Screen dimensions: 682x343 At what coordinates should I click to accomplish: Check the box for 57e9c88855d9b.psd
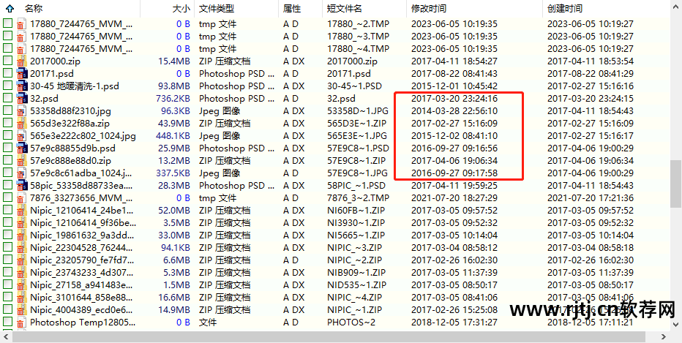pos(7,148)
